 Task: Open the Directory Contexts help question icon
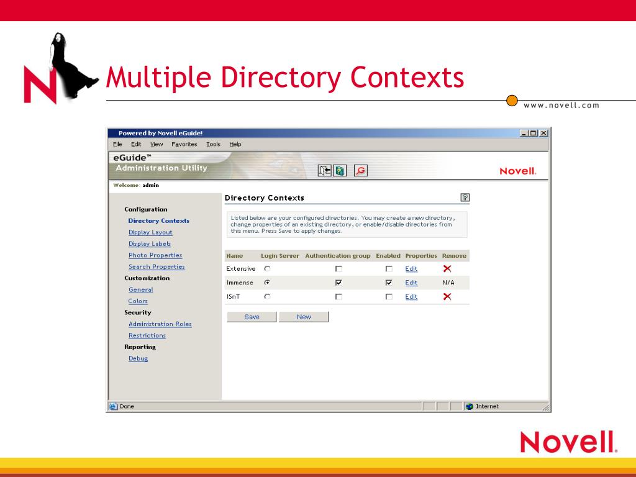[465, 198]
